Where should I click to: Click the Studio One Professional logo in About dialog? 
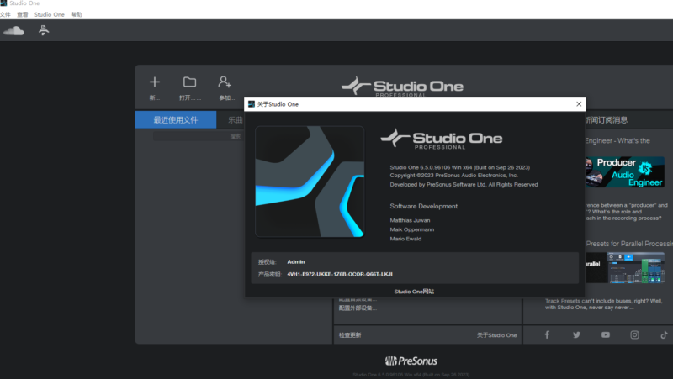point(441,139)
